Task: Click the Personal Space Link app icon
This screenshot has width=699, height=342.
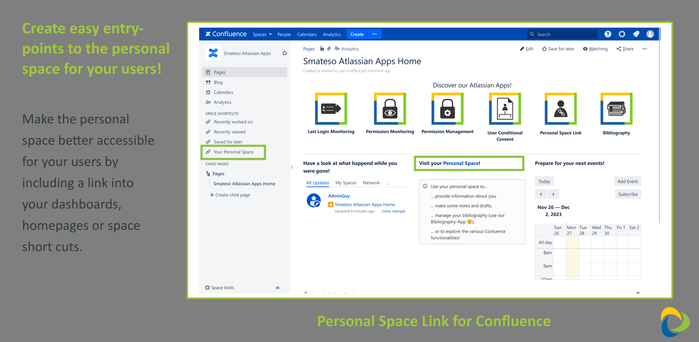Action: click(x=561, y=109)
